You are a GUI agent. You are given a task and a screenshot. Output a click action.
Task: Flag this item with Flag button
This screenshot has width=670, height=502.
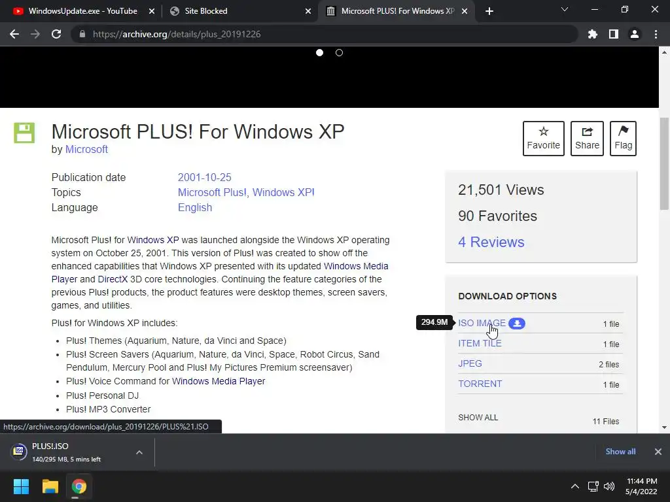tap(623, 139)
